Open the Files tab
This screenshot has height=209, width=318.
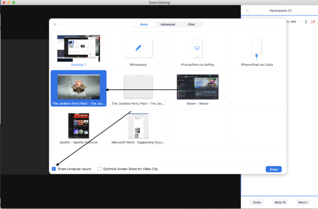[x=191, y=24]
